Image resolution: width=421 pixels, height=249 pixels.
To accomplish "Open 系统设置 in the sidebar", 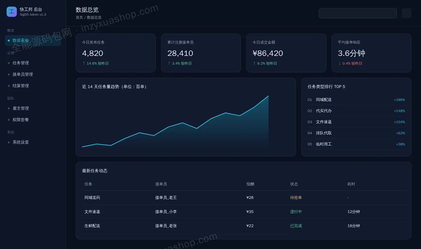I will (33, 142).
